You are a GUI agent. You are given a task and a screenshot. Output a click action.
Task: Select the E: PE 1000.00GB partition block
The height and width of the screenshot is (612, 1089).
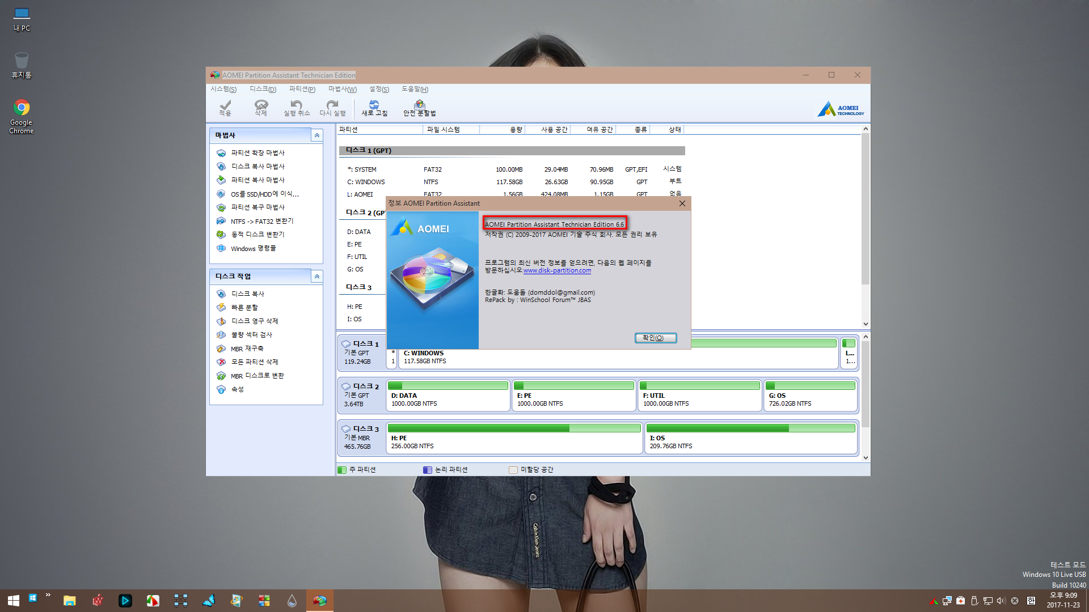click(574, 396)
